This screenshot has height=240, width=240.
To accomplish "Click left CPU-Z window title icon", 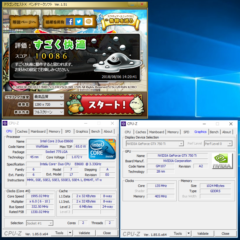I will pyautogui.click(x=5, y=123).
